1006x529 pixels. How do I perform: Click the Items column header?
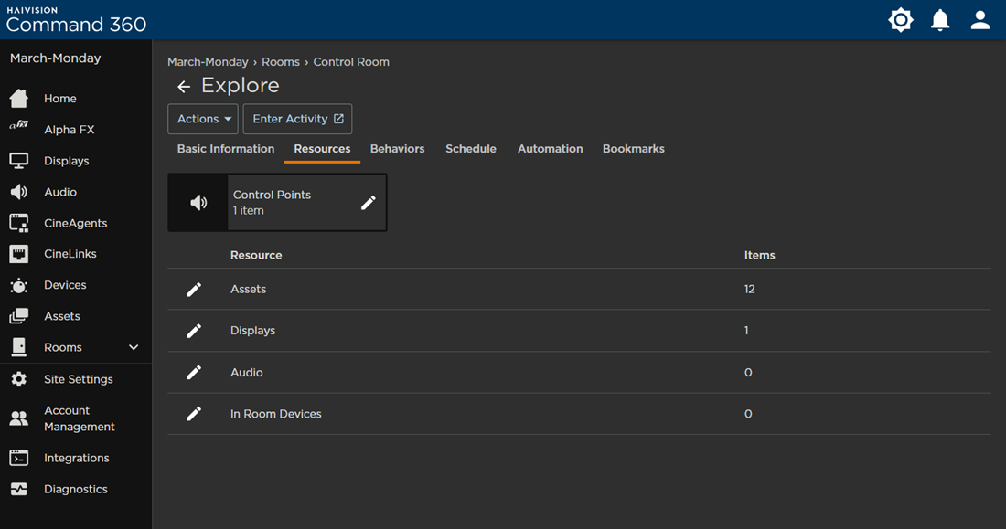click(760, 255)
